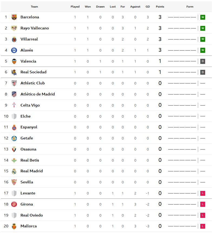The width and height of the screenshot is (213, 233).
Task: Click the Atlético de Madrid crest icon
Action: (x=14, y=94)
